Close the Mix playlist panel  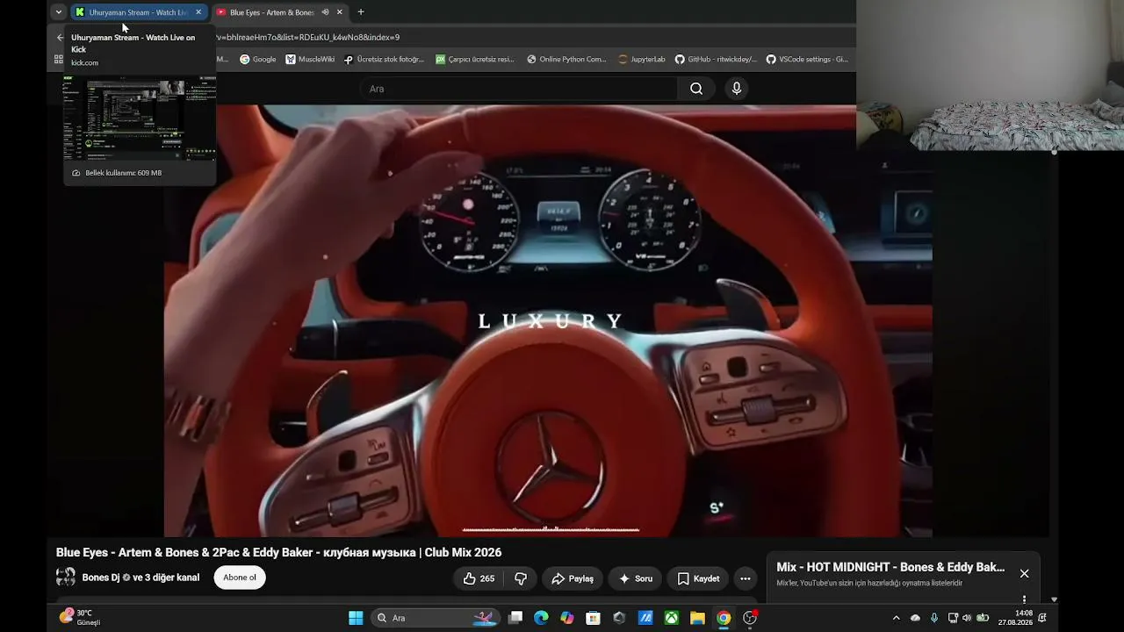[x=1024, y=573]
